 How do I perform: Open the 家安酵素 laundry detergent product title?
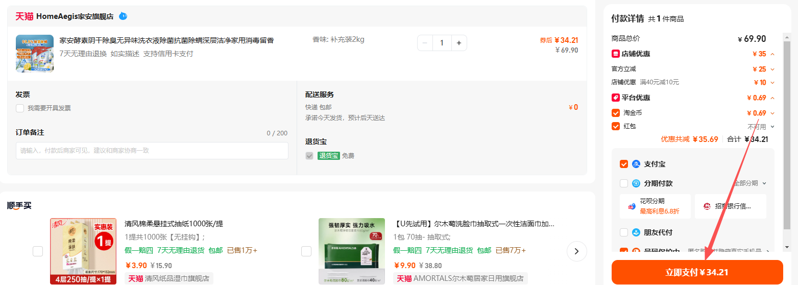167,40
